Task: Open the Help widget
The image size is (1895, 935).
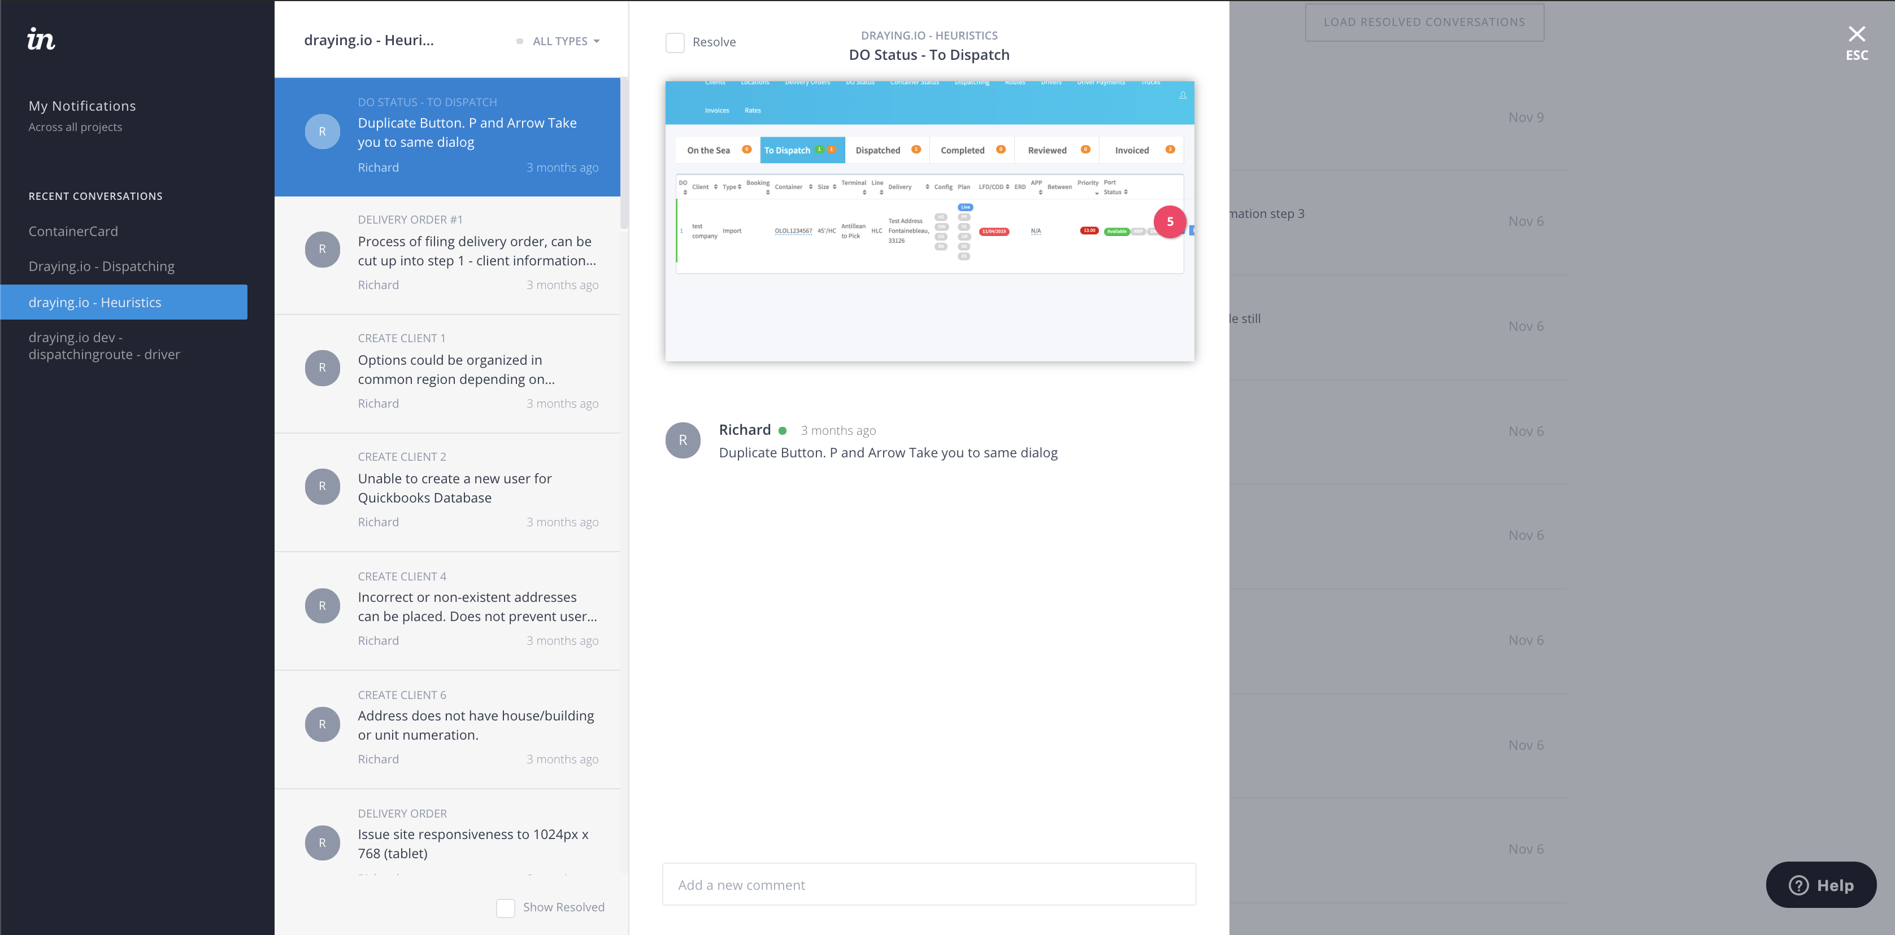Action: [1820, 884]
